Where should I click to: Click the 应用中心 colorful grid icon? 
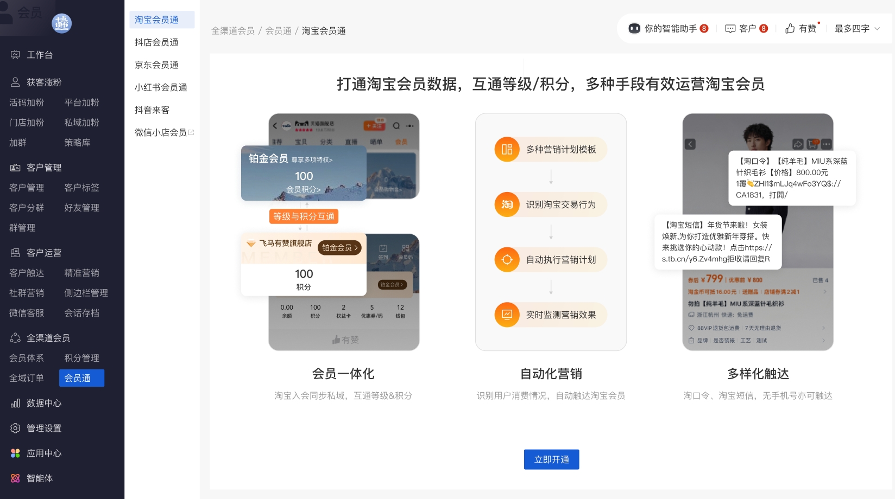point(15,453)
